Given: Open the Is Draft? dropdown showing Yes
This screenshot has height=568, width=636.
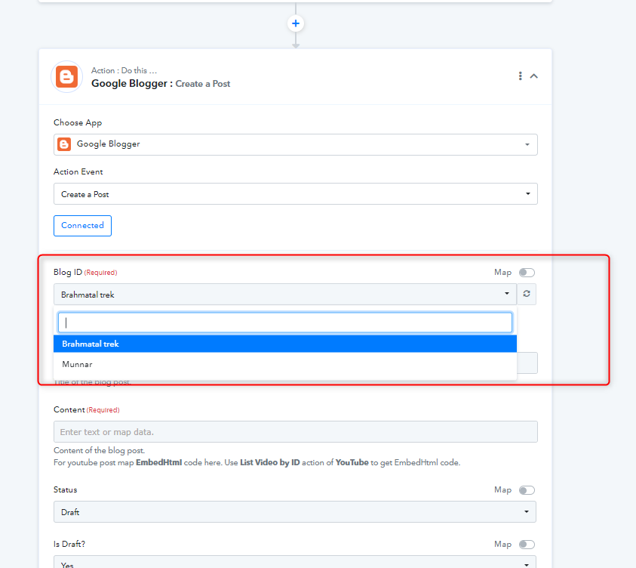Looking at the screenshot, I should point(295,562).
